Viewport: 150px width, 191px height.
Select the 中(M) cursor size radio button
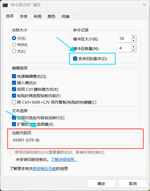14,45
